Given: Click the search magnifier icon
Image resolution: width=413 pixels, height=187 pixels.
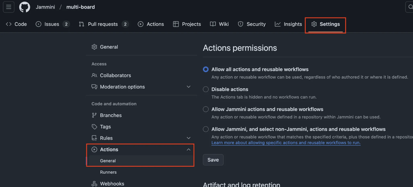Looking at the screenshot, I should (x=410, y=7).
